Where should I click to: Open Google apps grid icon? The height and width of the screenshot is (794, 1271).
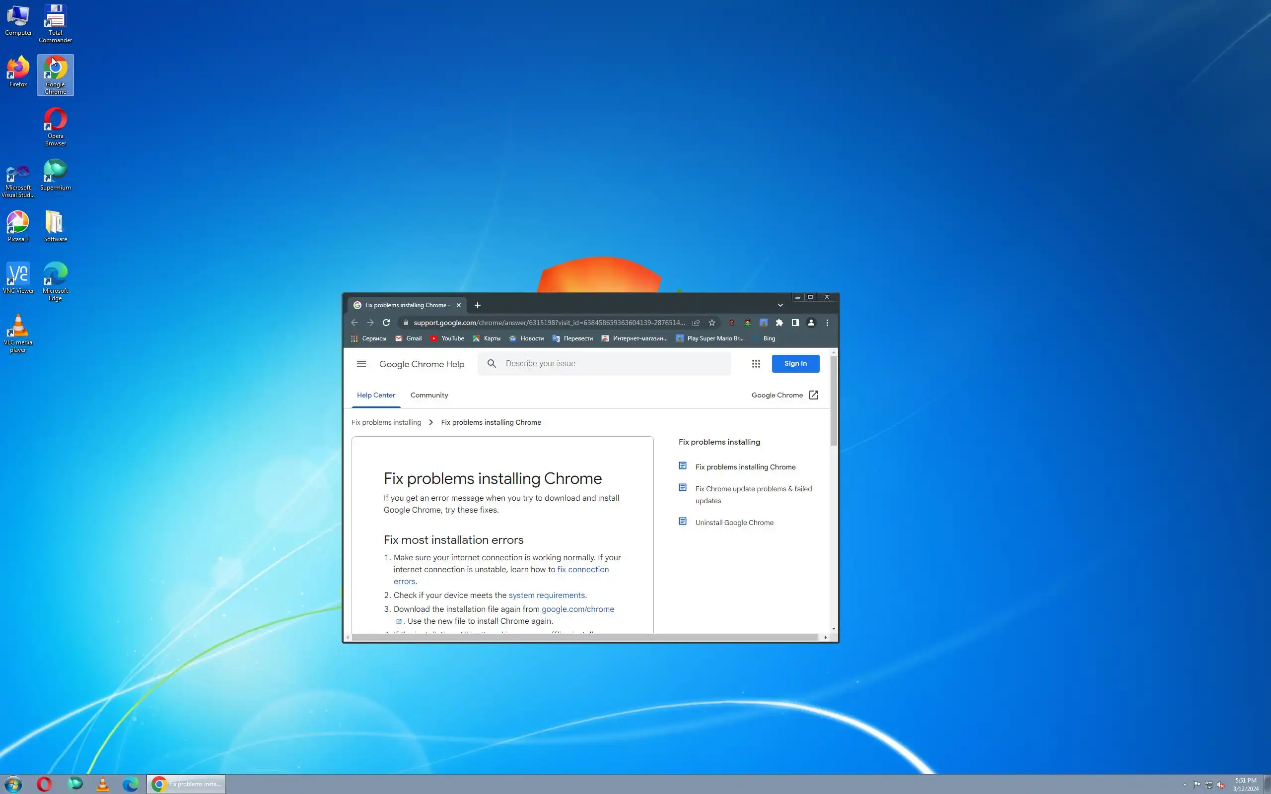[756, 363]
